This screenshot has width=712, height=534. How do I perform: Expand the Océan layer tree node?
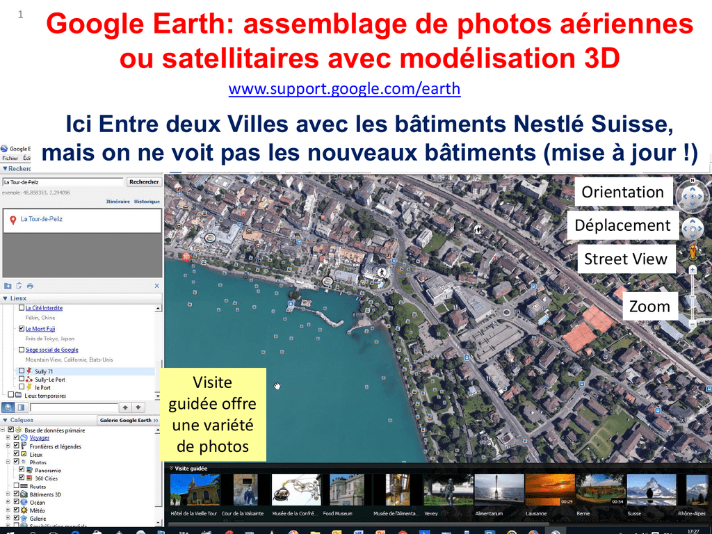point(8,502)
